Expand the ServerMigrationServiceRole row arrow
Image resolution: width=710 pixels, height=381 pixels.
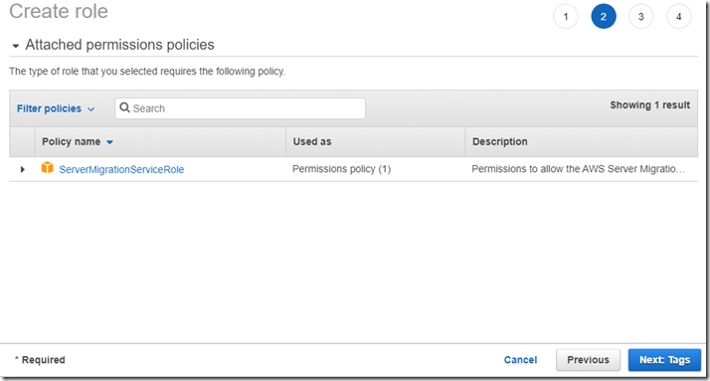point(22,169)
